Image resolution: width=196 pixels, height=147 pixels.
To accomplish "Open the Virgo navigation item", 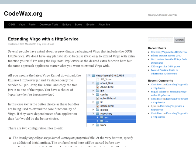I will pyautogui.click(x=22, y=25).
